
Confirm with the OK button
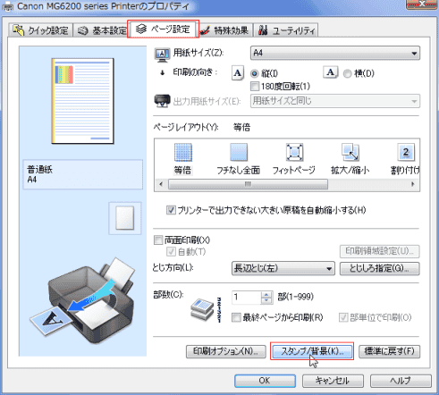coord(265,381)
